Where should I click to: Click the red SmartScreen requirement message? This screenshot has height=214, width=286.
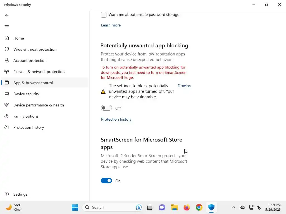click(x=144, y=72)
